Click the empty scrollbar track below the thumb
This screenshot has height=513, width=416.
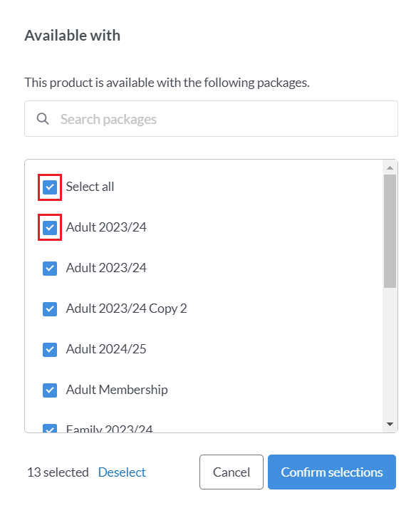pos(390,353)
